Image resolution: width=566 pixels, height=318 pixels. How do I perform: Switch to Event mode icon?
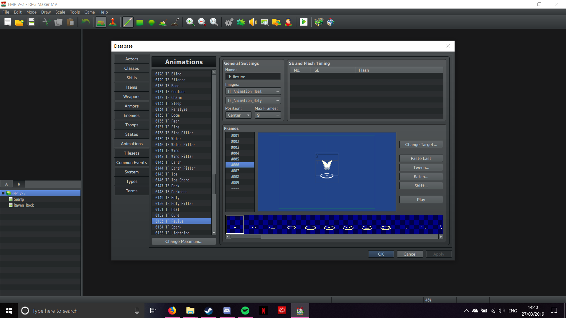[x=113, y=22]
